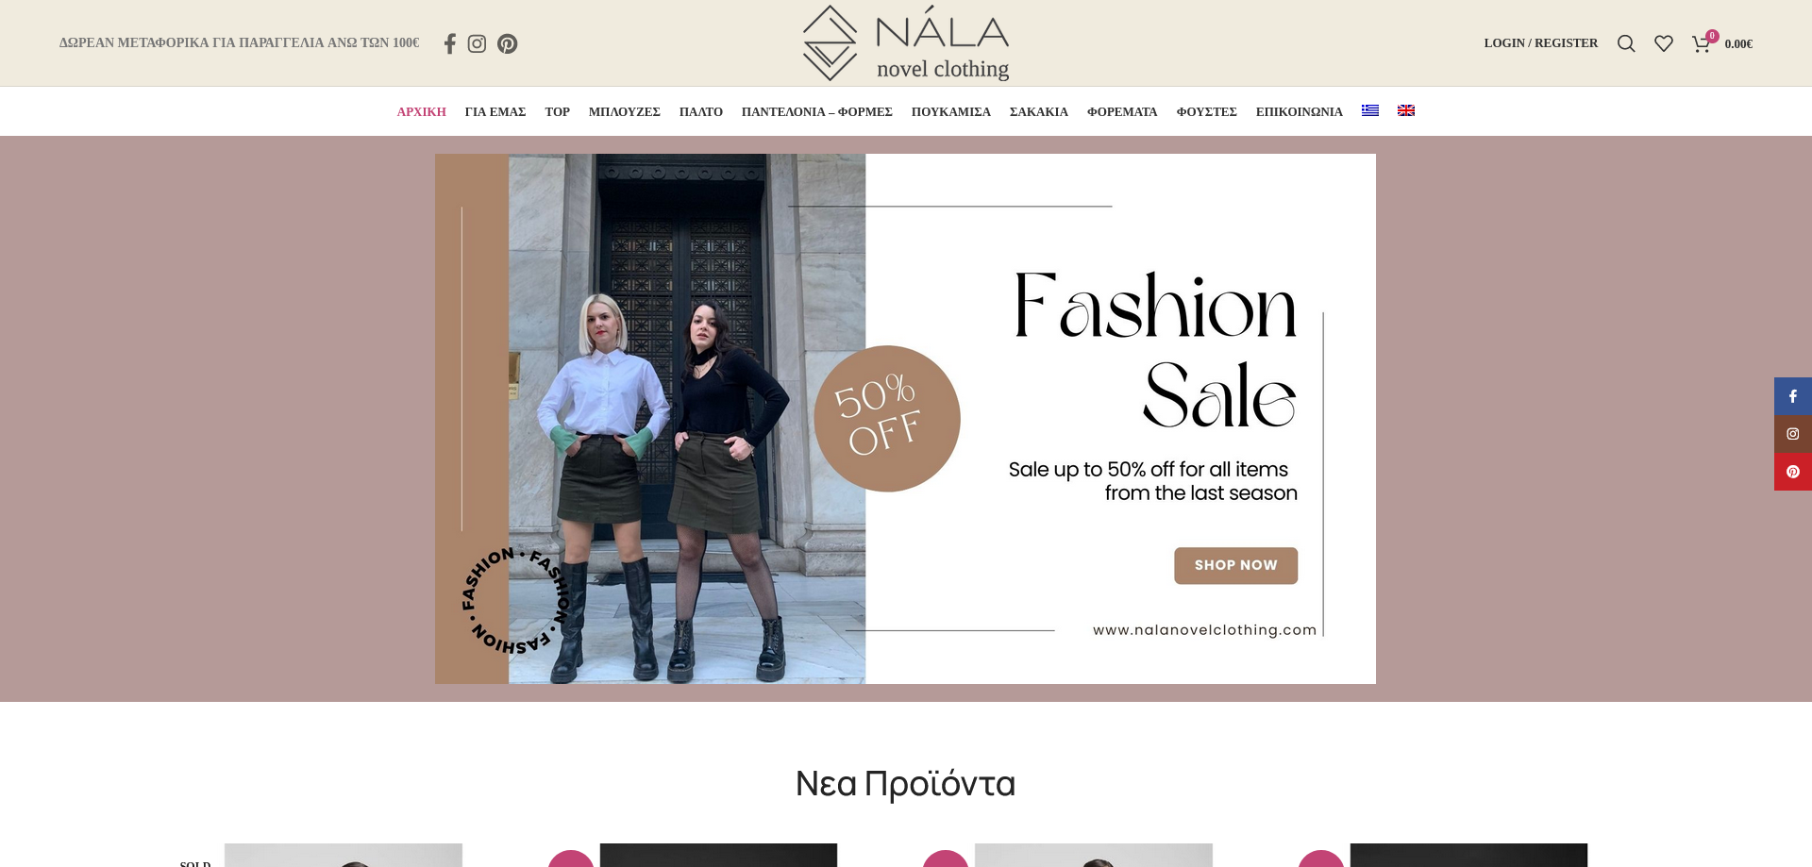
Task: Click the NÁLA novel clothing logo
Action: 906,43
